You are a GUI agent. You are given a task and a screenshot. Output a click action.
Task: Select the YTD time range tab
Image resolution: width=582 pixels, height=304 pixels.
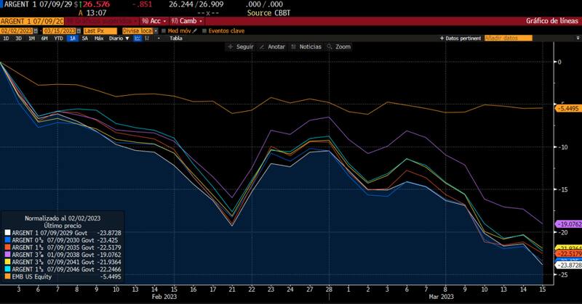click(57, 38)
